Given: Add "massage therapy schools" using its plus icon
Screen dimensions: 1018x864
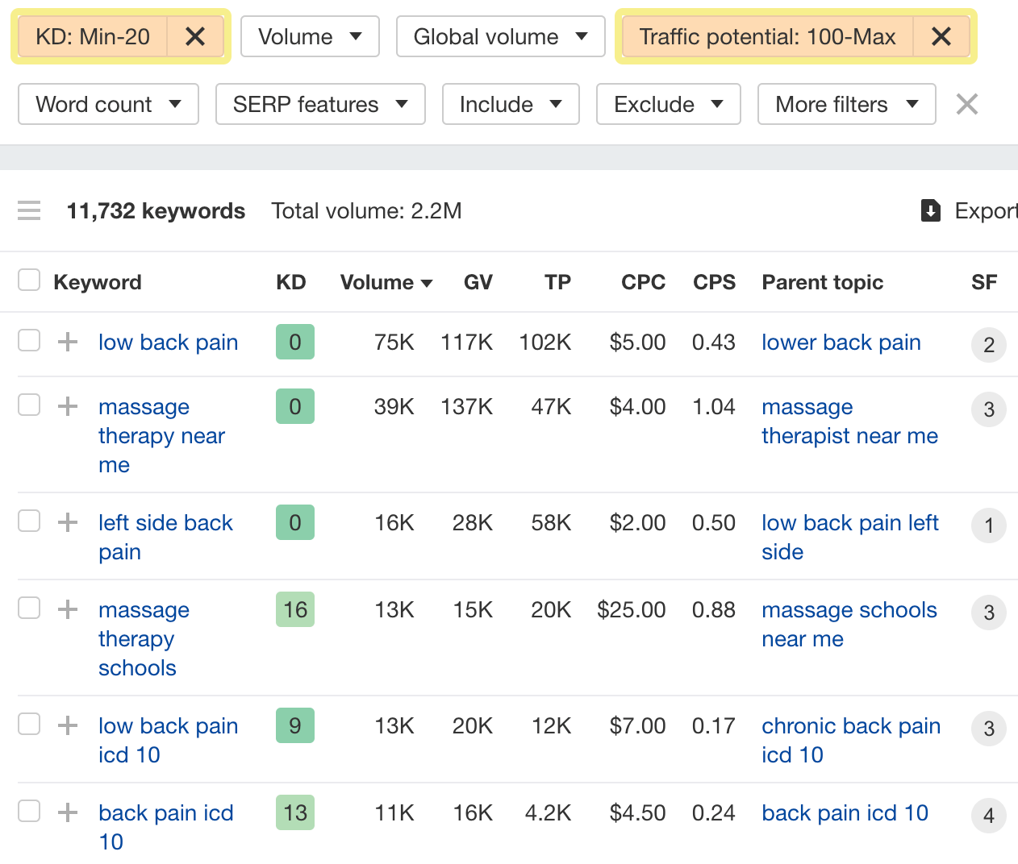Looking at the screenshot, I should pyautogui.click(x=66, y=610).
